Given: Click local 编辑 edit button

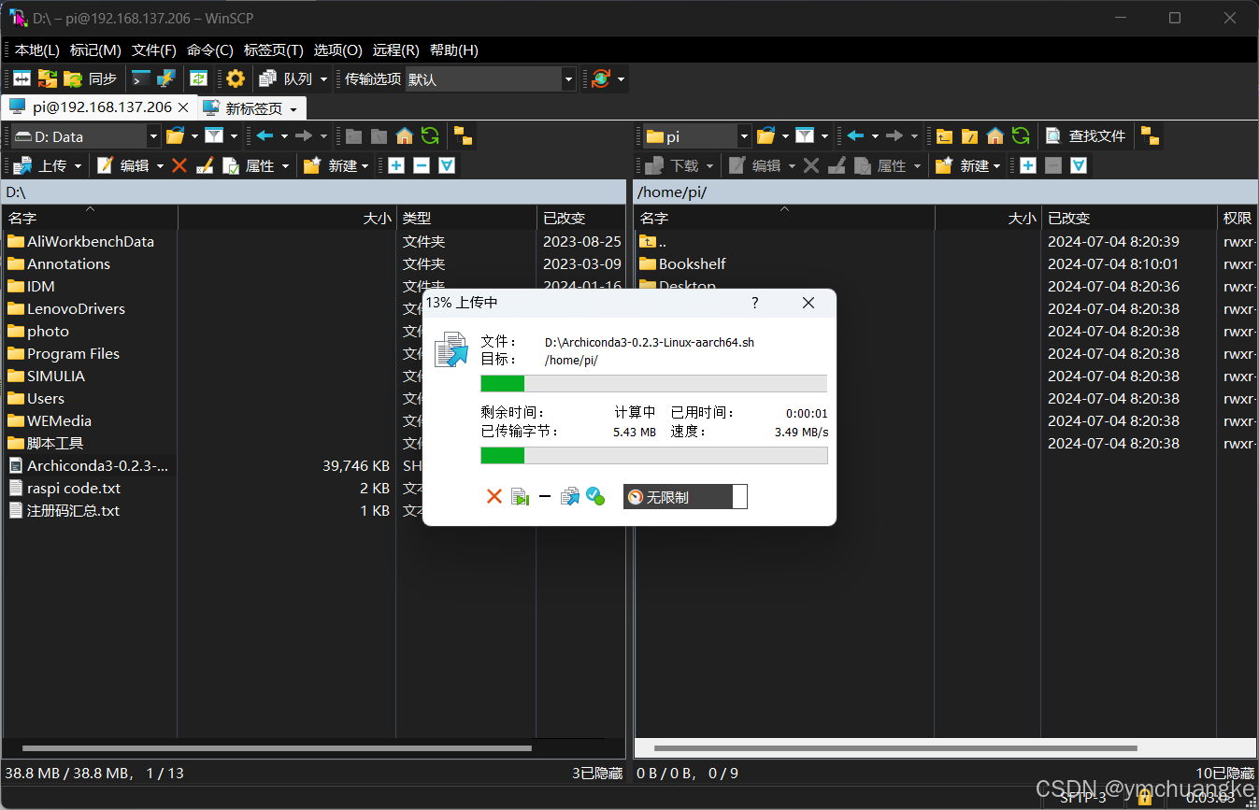Looking at the screenshot, I should [x=123, y=165].
